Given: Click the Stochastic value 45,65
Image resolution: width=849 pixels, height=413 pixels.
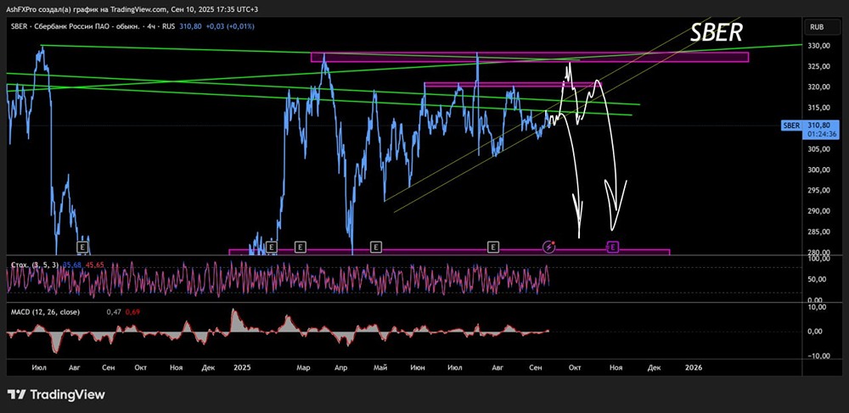Looking at the screenshot, I should [95, 265].
